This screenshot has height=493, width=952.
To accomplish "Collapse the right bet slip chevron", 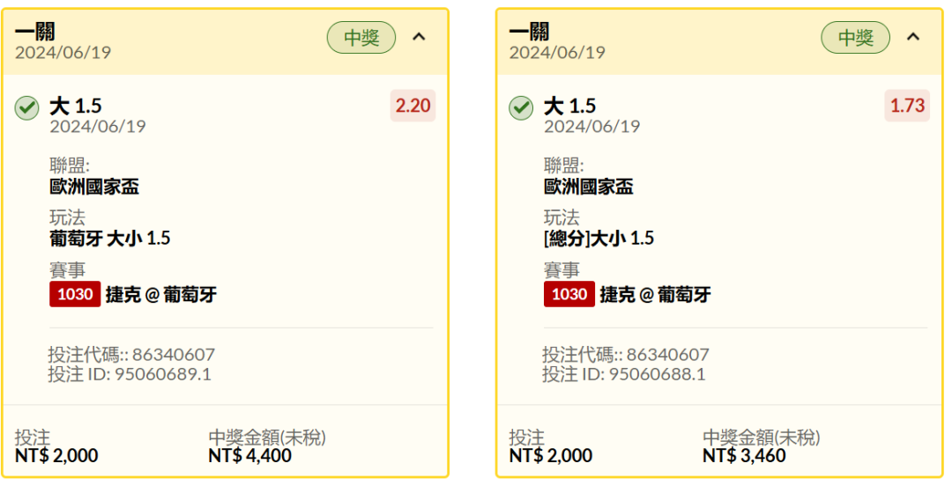I will point(913,37).
